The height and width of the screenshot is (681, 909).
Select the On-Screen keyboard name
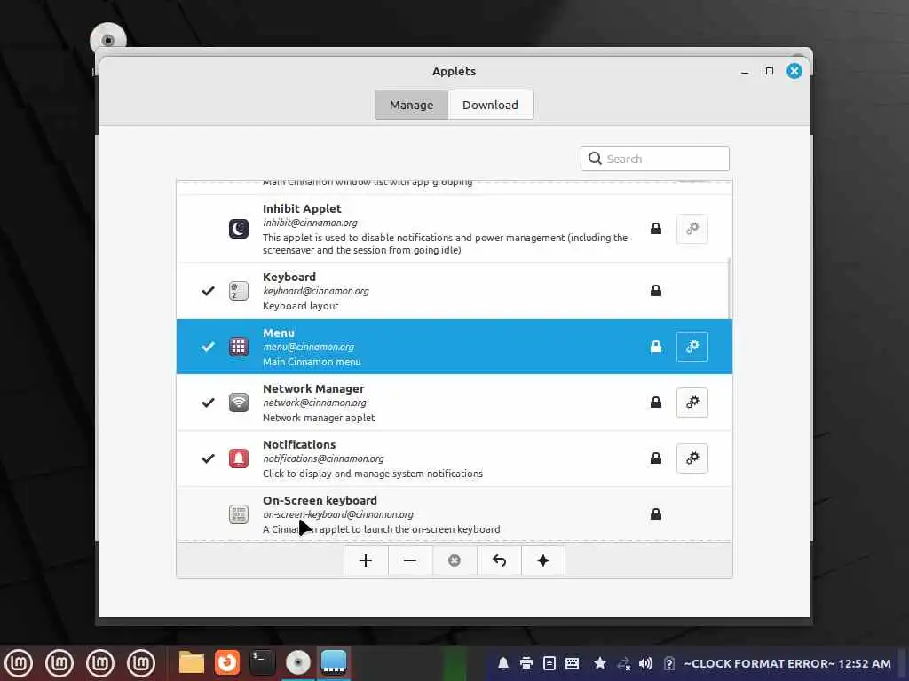[x=320, y=500]
